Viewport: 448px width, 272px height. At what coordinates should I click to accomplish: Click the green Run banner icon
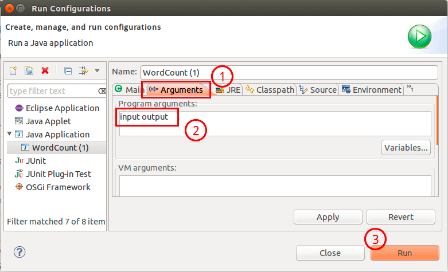pyautogui.click(x=419, y=37)
